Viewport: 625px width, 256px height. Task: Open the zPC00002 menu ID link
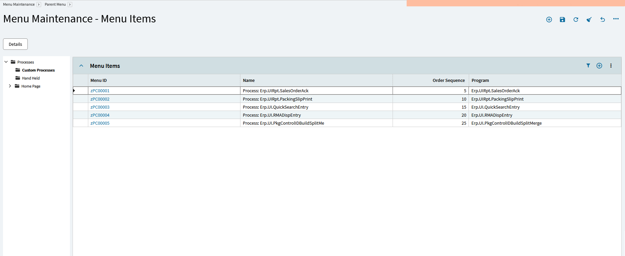tap(100, 99)
